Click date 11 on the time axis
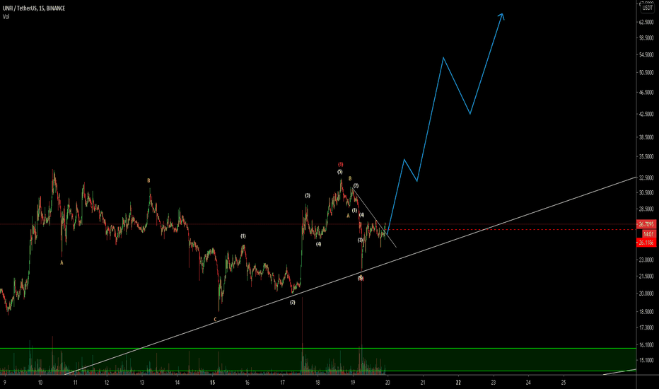The width and height of the screenshot is (659, 389). [x=75, y=382]
